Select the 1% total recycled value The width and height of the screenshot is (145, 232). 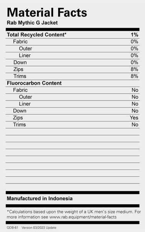pos(134,35)
